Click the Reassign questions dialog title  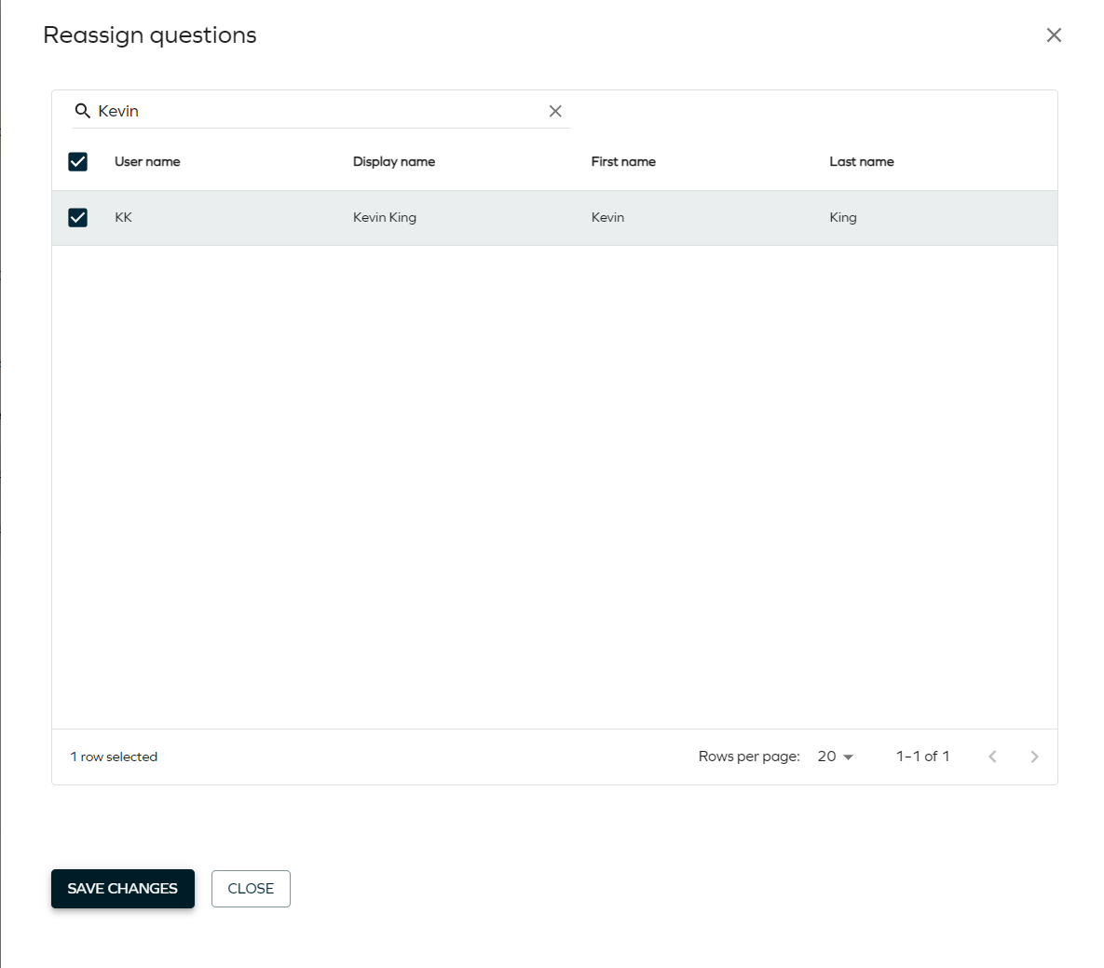click(150, 35)
